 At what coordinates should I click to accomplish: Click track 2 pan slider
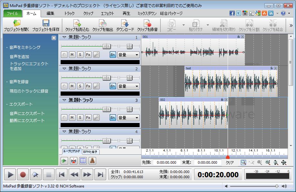(130, 78)
